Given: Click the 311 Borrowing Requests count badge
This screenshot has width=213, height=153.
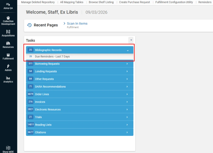Looking at the screenshot, I should coord(31,64).
